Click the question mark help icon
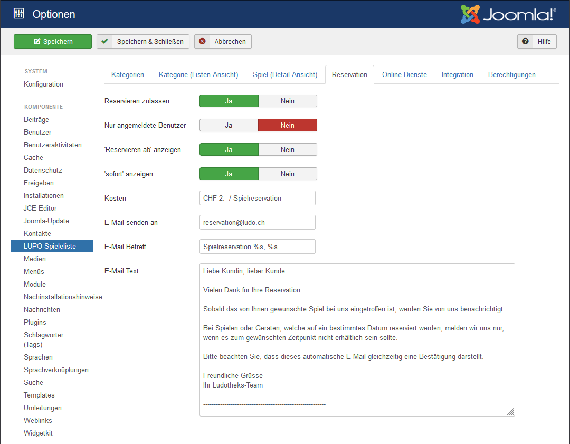Viewport: 570px width, 444px height. 525,42
